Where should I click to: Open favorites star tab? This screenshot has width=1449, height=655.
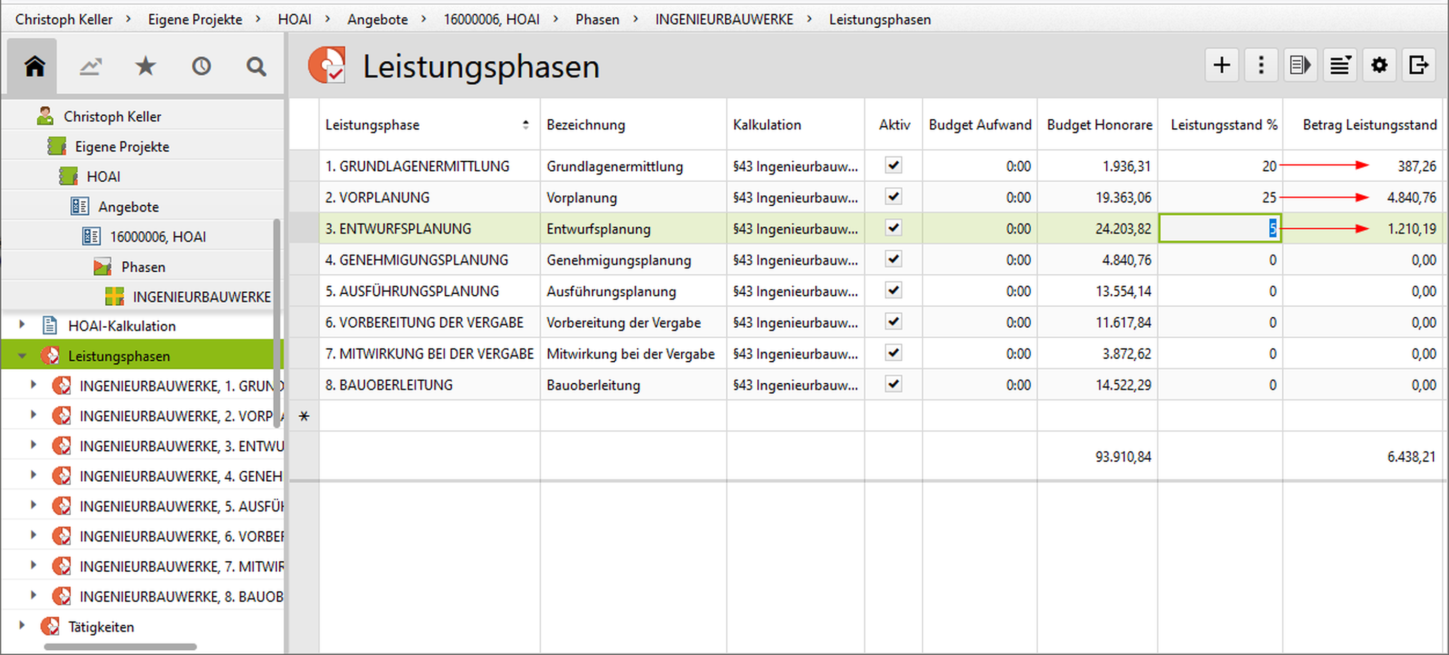(145, 66)
